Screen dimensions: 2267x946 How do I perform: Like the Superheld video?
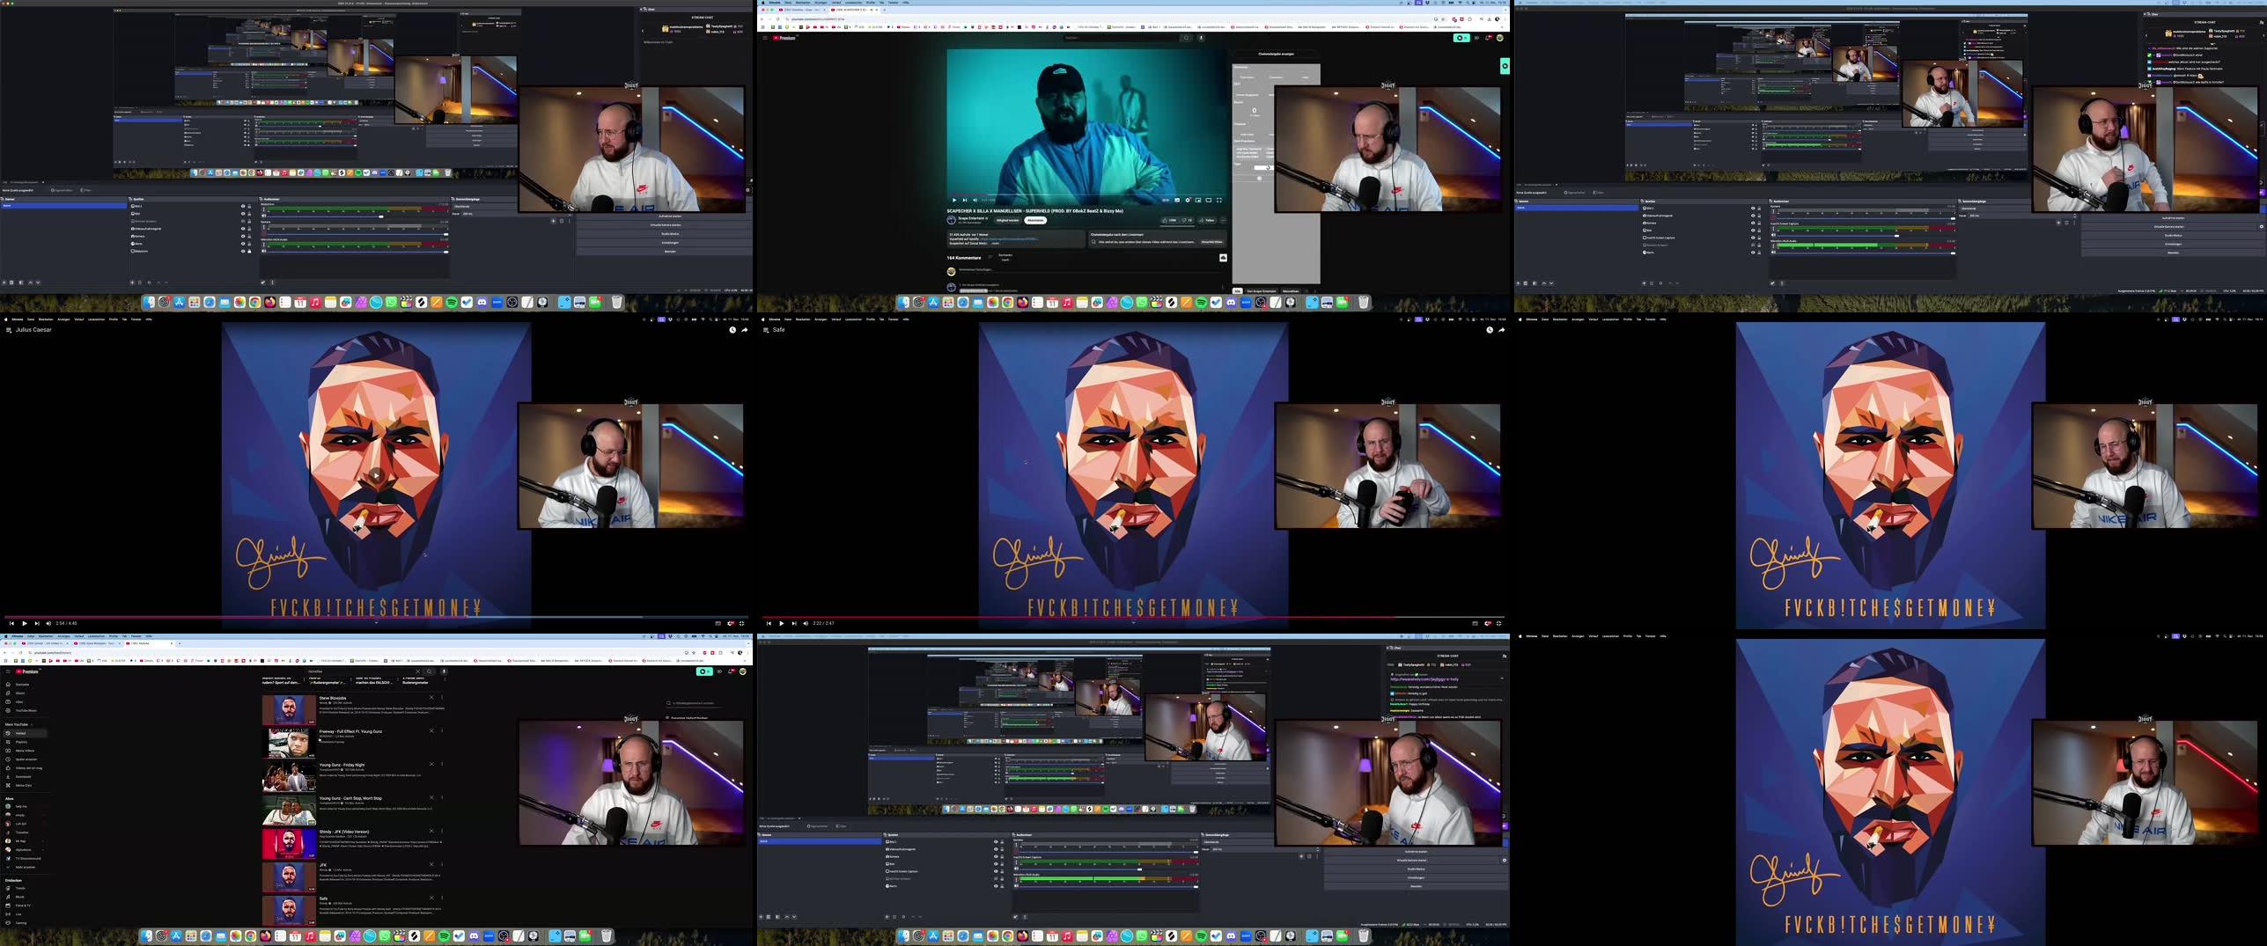(x=1169, y=220)
